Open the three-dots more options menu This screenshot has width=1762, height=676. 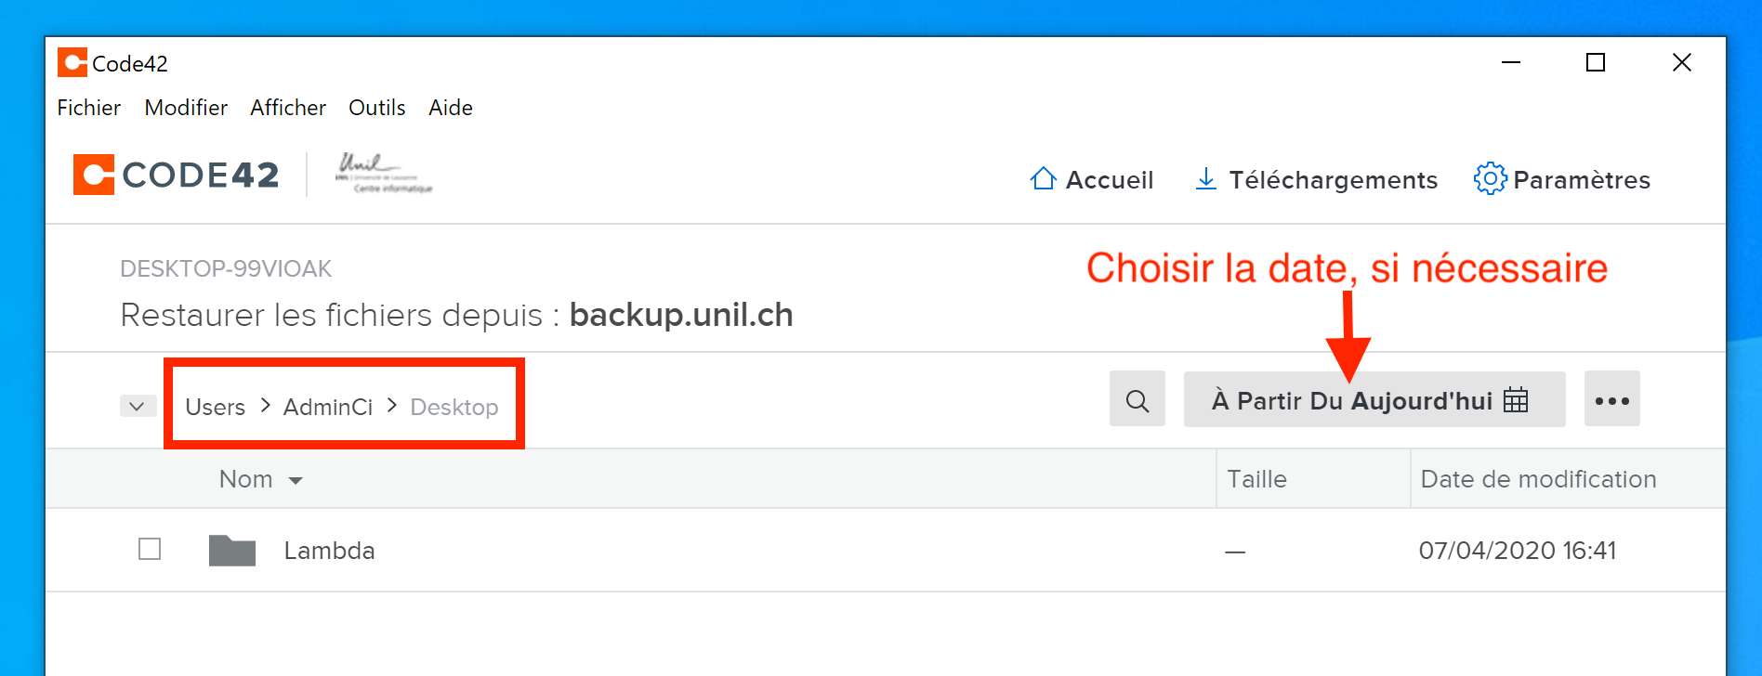click(x=1611, y=400)
